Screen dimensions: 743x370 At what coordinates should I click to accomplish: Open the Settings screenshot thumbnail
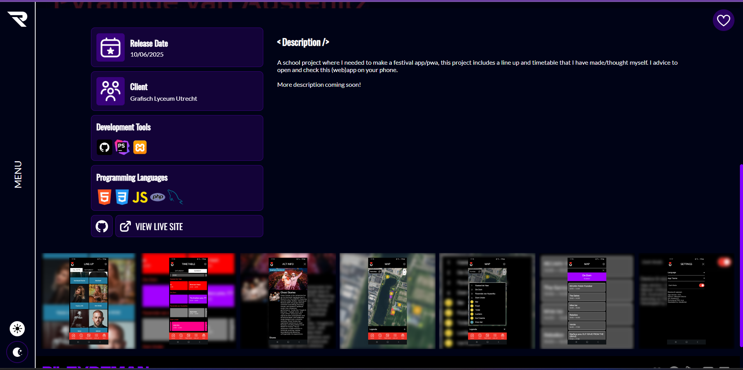686,301
